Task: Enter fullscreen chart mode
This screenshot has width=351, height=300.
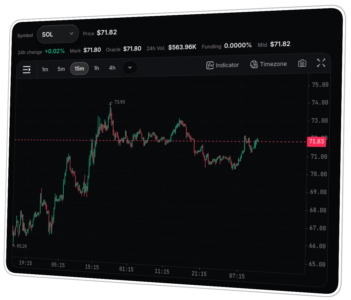Action: (x=321, y=63)
